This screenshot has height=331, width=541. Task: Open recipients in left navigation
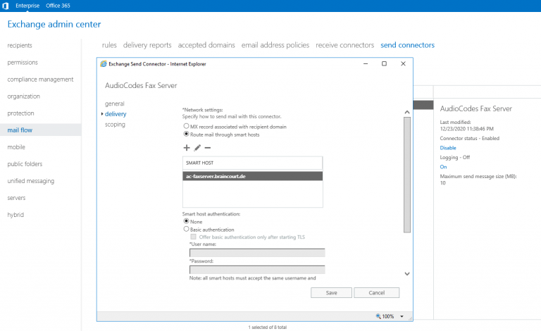20,46
